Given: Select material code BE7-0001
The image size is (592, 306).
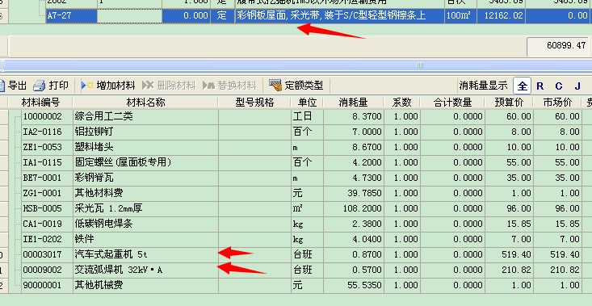Looking at the screenshot, I should click(x=42, y=178).
